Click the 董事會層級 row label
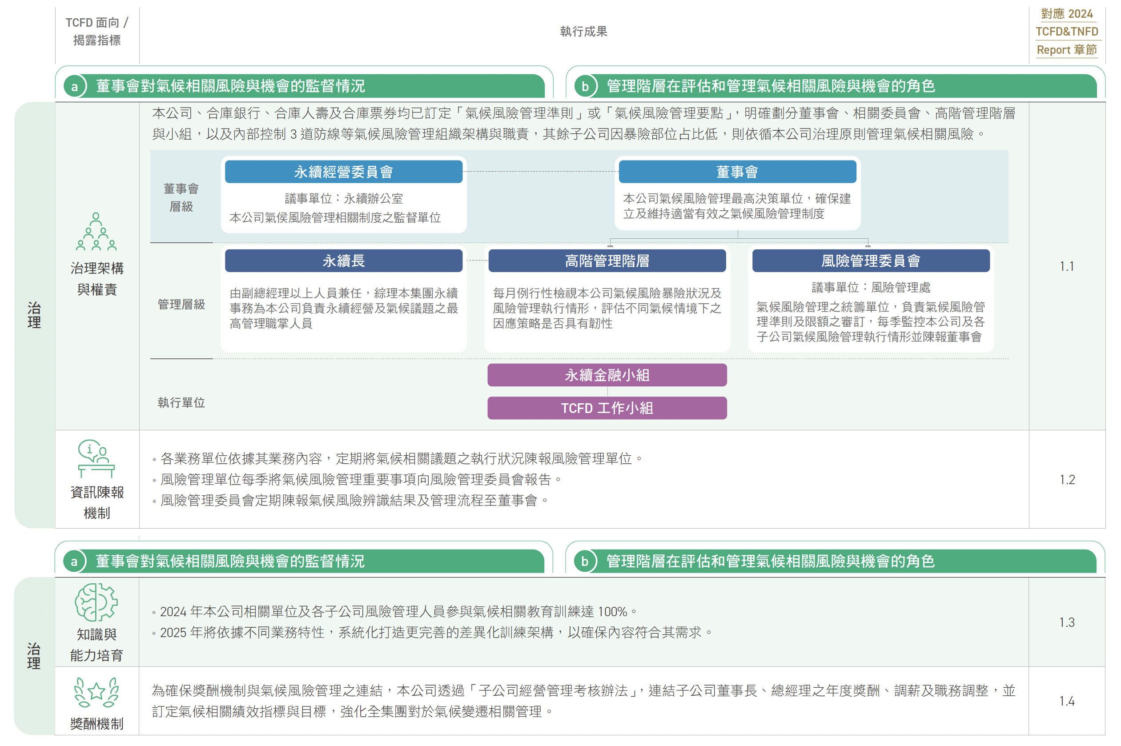This screenshot has width=1121, height=746. (x=181, y=197)
